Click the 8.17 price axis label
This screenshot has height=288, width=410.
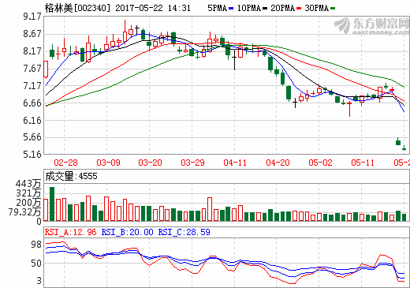coord(32,51)
